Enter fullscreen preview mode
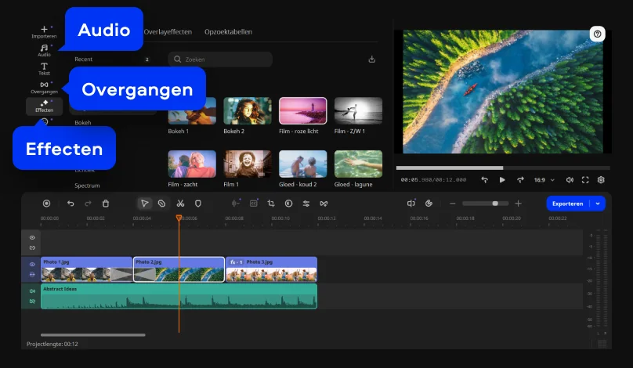Viewport: 633px width, 368px height. 585,179
